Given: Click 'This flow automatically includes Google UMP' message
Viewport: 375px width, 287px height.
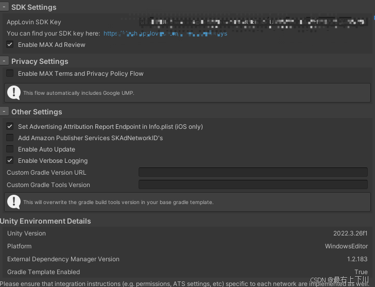Looking at the screenshot, I should (x=79, y=93).
